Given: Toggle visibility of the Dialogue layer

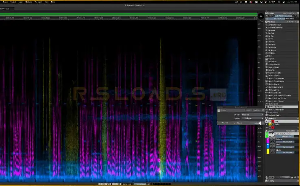Looking at the screenshot, I should [x=272, y=139].
